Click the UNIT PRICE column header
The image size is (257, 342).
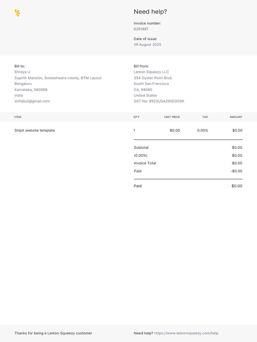(172, 117)
